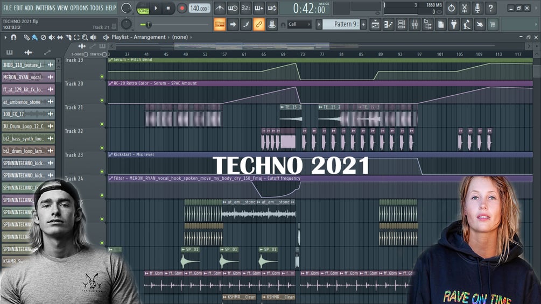Screen dimensions: 541x304
Task: Add a new pattern with plus button
Action: pyautogui.click(x=363, y=24)
